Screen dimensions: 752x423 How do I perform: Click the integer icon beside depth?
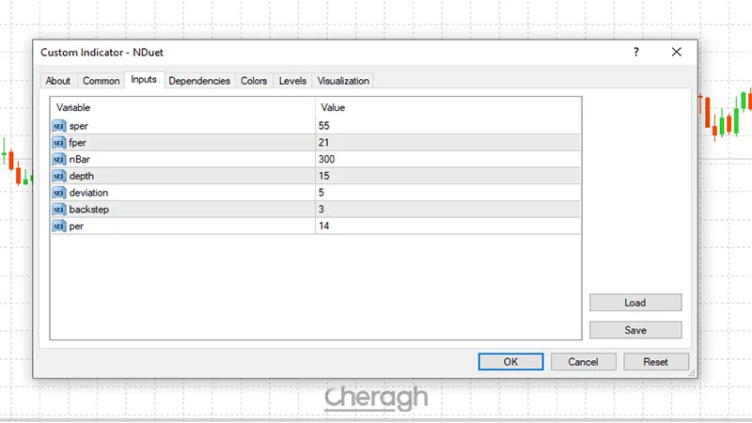coord(59,176)
